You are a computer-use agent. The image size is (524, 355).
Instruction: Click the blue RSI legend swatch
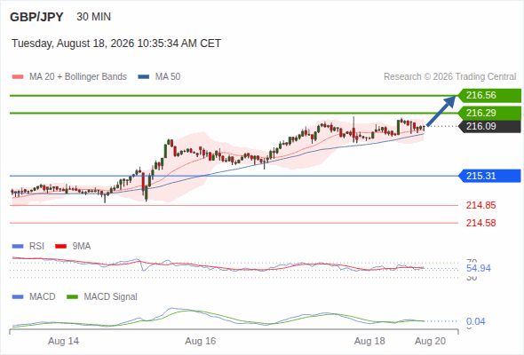coord(18,247)
